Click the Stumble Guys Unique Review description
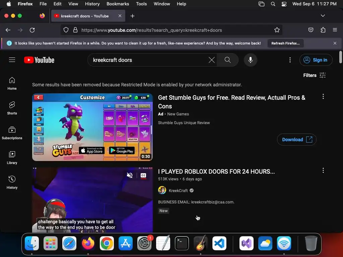The image size is (343, 257). 184,123
